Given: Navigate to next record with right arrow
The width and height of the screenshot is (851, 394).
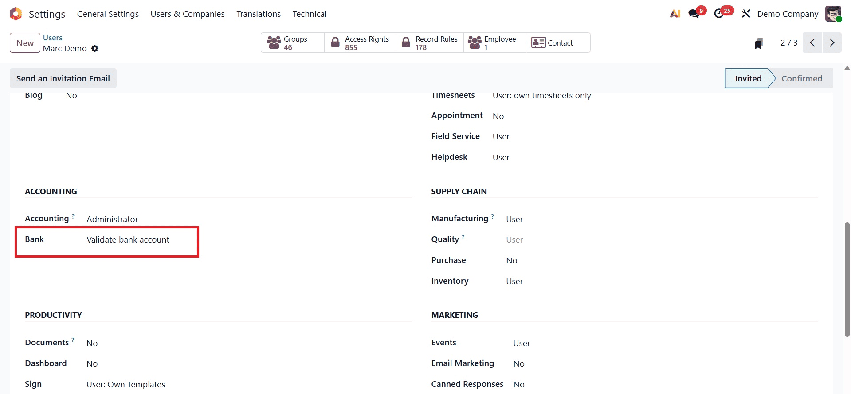Looking at the screenshot, I should tap(831, 42).
